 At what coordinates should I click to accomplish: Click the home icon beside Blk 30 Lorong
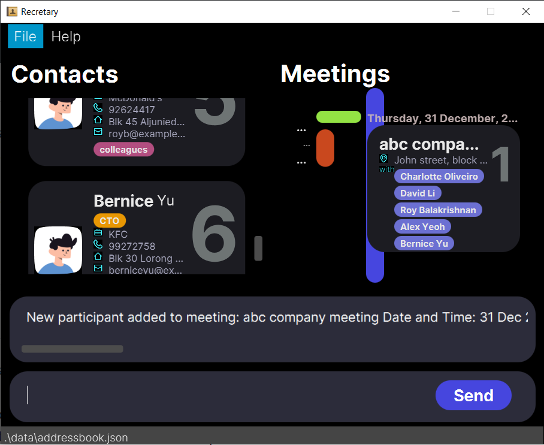click(x=98, y=256)
